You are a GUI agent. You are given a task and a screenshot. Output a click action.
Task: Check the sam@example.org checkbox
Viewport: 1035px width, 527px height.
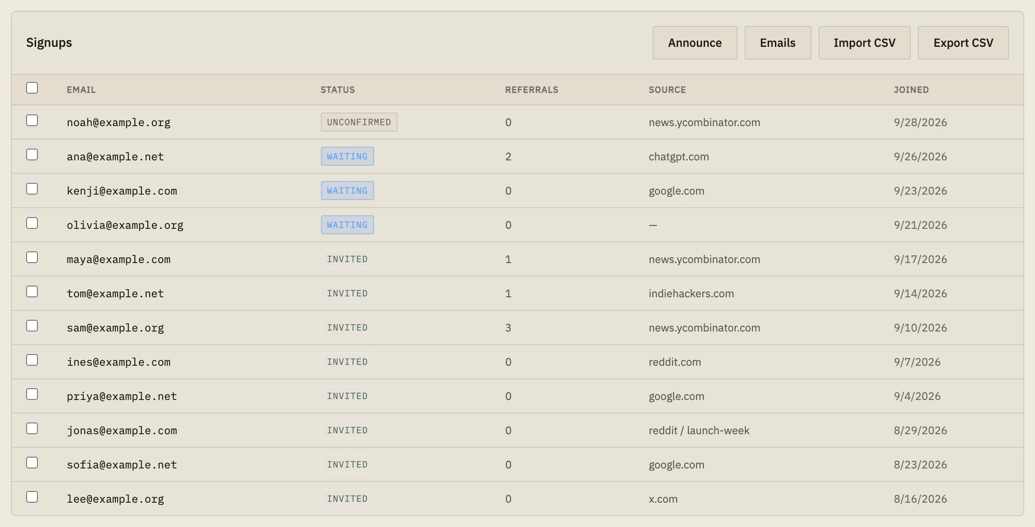(x=32, y=326)
